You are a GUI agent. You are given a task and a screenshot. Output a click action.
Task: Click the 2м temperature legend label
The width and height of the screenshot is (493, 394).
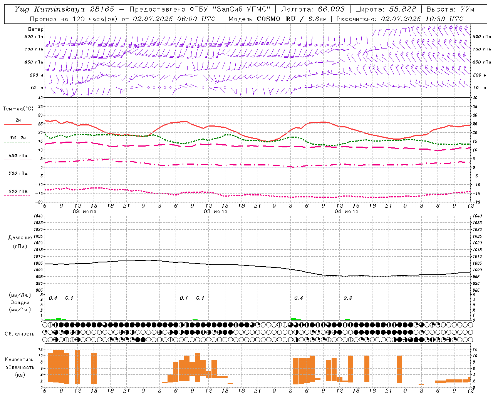pos(18,120)
